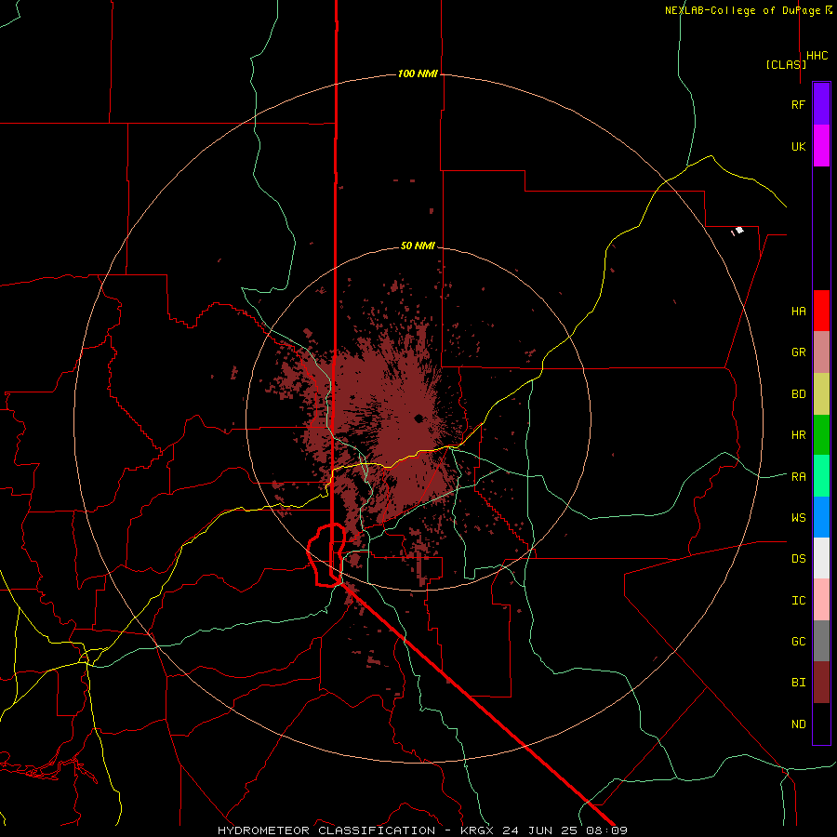Click the GR legend label
837x837 pixels.
798,352
